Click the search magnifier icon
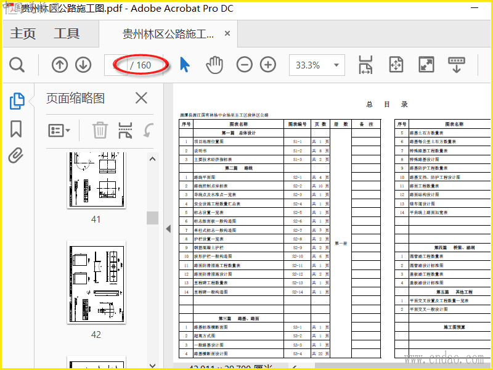 point(17,65)
